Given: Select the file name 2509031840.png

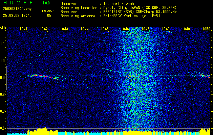Looking at the screenshot, I should click(x=17, y=9).
